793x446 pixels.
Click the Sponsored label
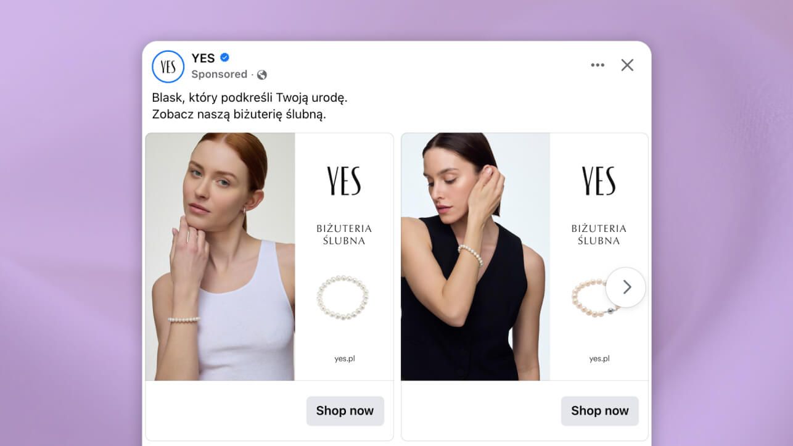pyautogui.click(x=219, y=74)
